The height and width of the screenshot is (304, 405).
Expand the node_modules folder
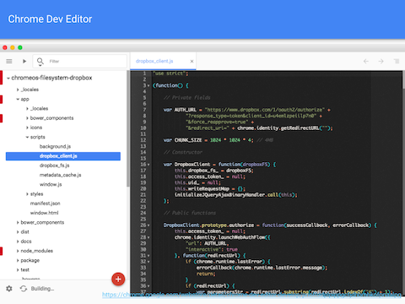pyautogui.click(x=18, y=251)
